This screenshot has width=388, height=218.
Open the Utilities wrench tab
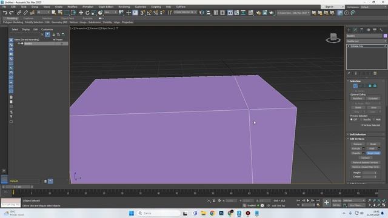(x=381, y=30)
